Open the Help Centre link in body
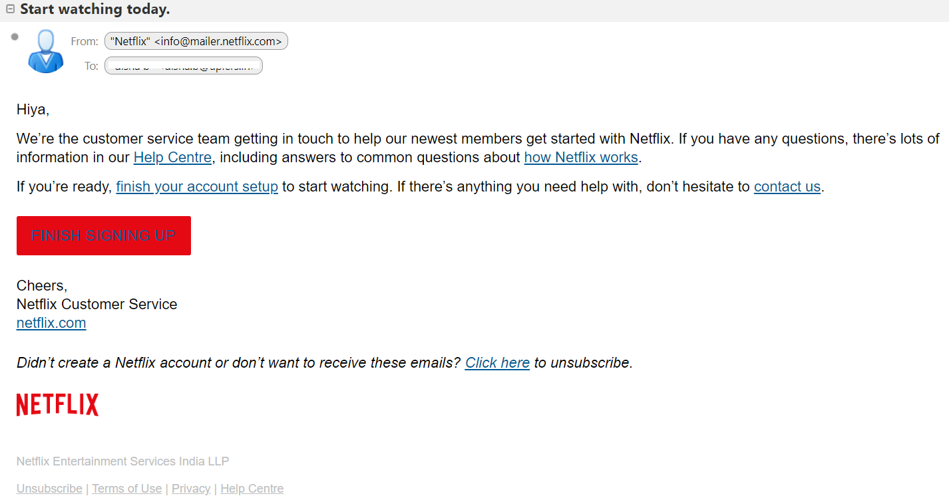 [x=172, y=158]
